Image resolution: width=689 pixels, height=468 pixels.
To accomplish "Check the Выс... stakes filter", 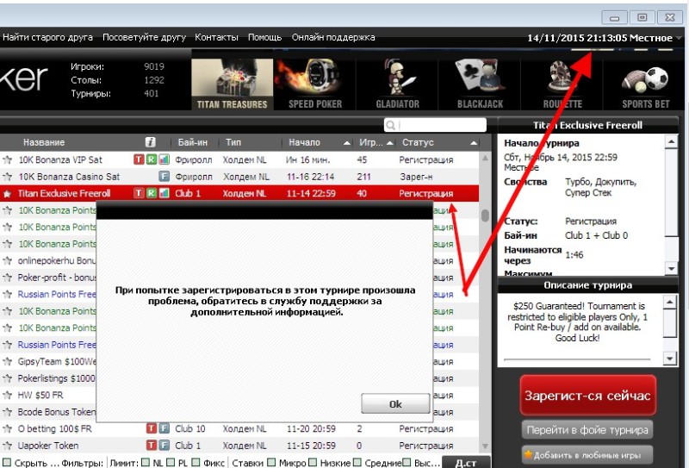I will (407, 463).
